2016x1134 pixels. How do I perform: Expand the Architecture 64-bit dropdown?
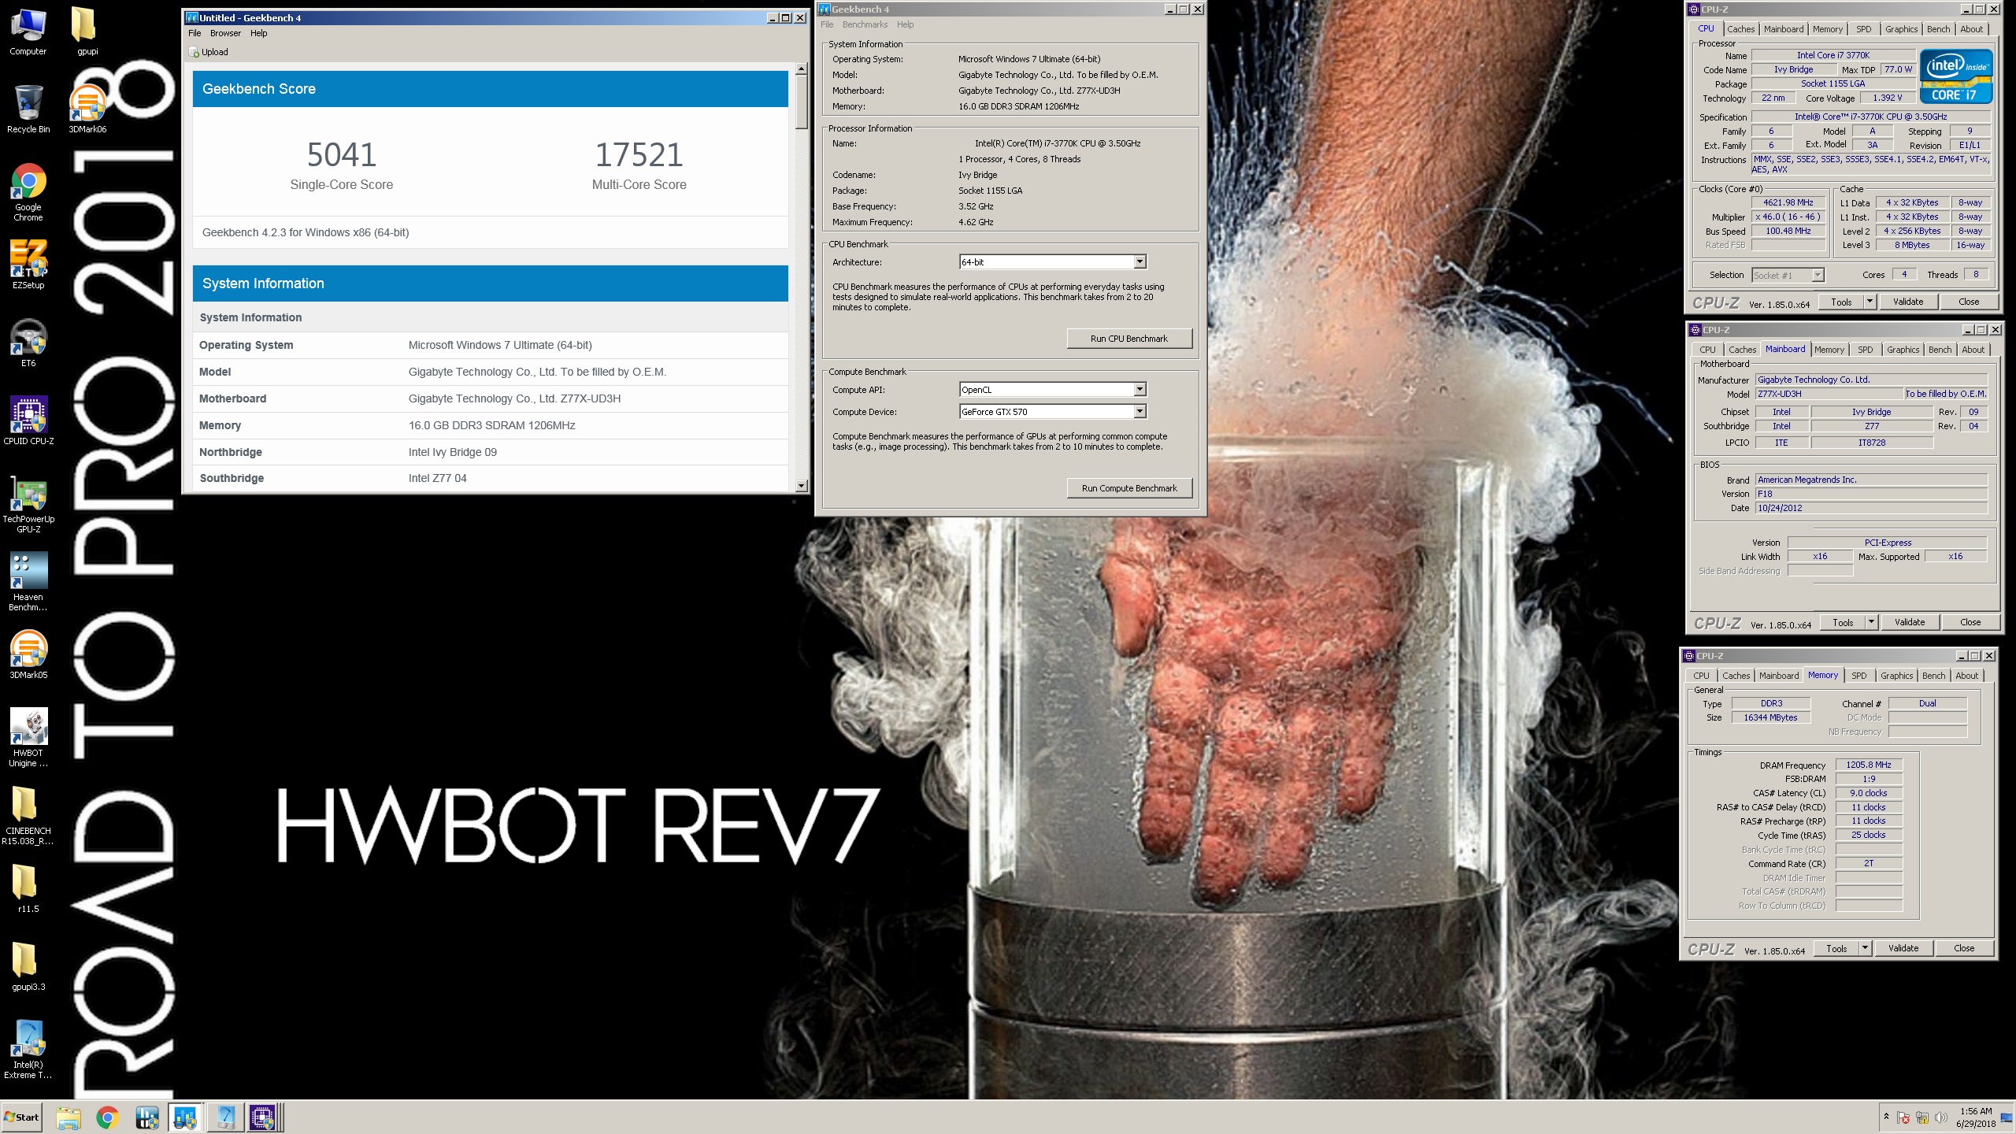[1140, 261]
